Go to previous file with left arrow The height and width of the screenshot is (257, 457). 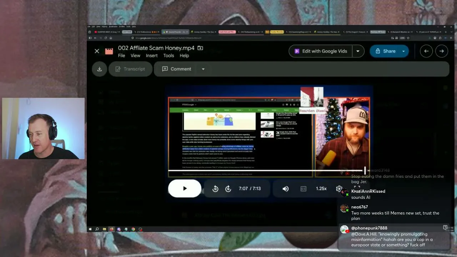pos(426,51)
